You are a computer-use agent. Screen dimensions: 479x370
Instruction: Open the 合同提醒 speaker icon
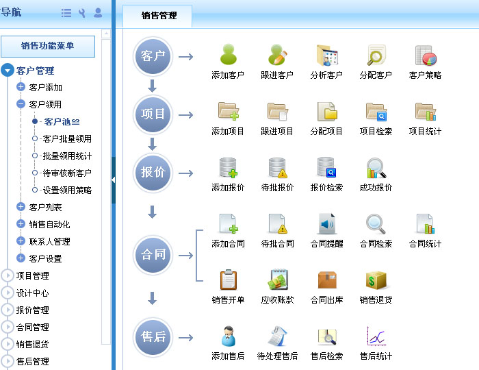326,224
